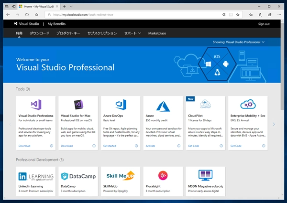Open the browser tab list chevron
Screen dimensions: 287x203
tap(71, 7)
